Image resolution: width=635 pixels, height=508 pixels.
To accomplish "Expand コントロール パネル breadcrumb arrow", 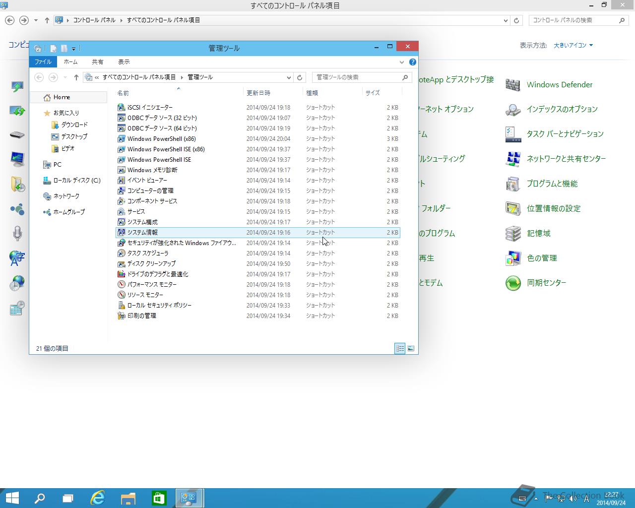I will (x=121, y=20).
